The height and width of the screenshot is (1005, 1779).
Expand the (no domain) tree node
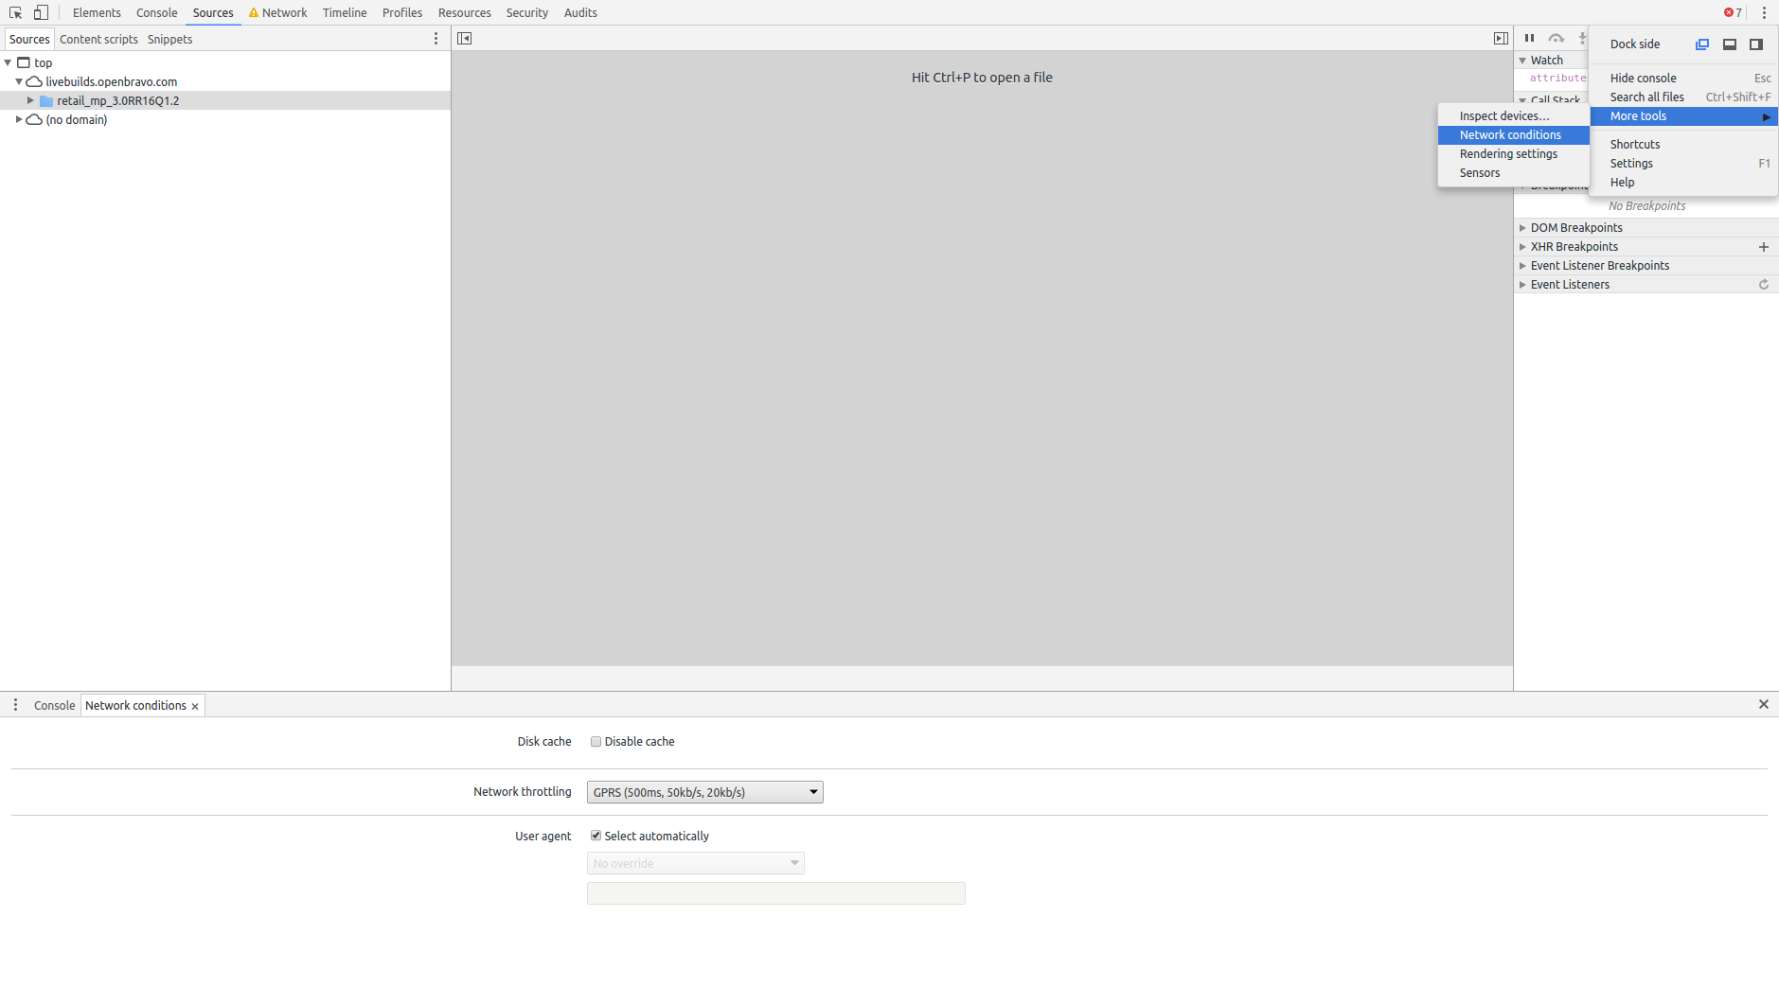[19, 119]
